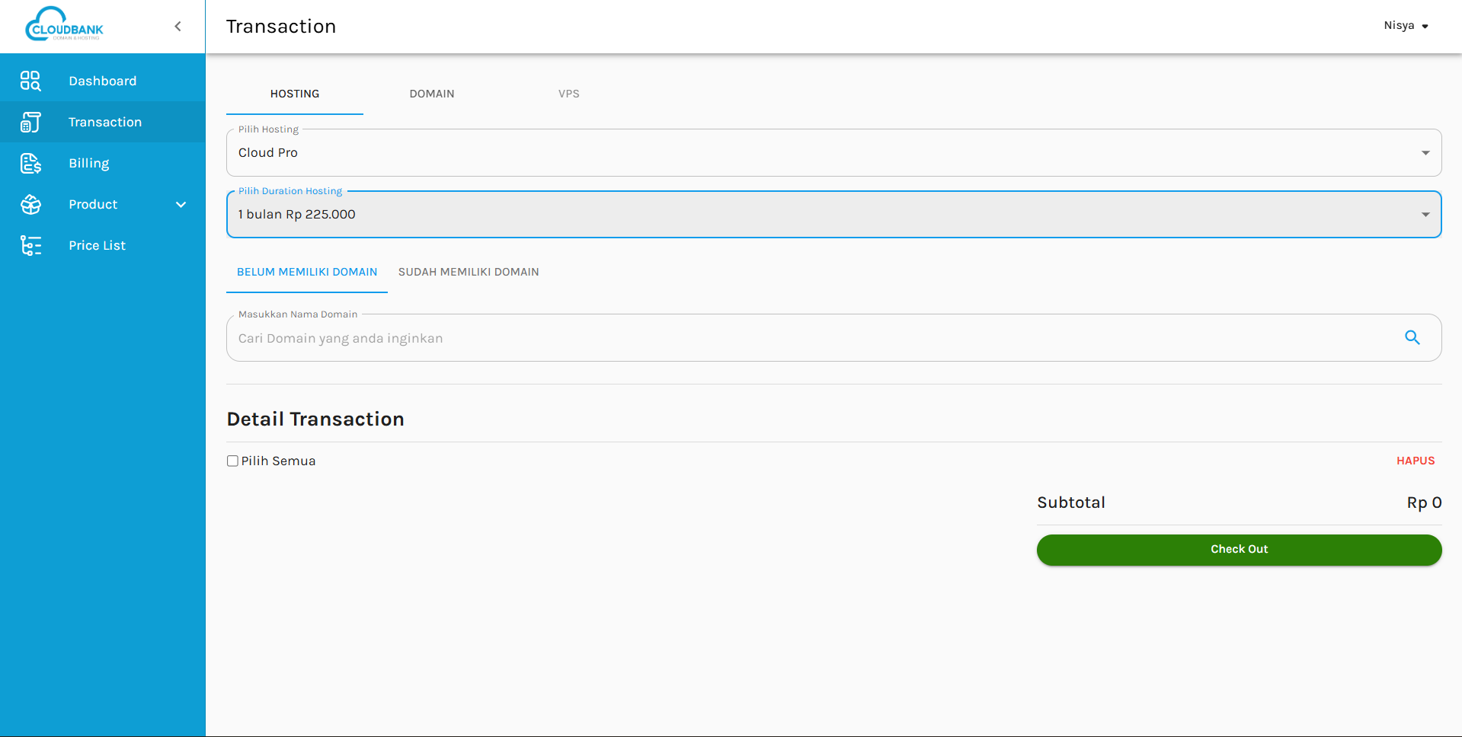The image size is (1462, 737).
Task: Check the Pilih Semua checkbox
Action: (232, 461)
